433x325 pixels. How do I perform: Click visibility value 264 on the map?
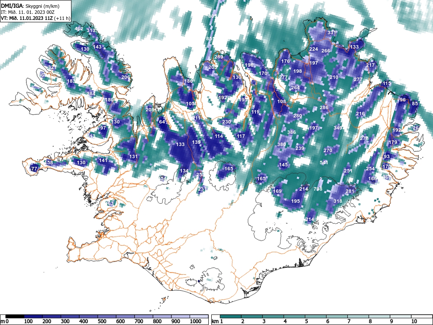(x=295, y=88)
